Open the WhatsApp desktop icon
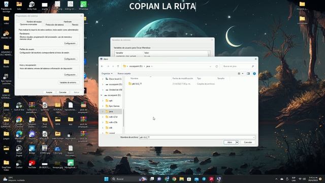 pyautogui.click(x=83, y=6)
